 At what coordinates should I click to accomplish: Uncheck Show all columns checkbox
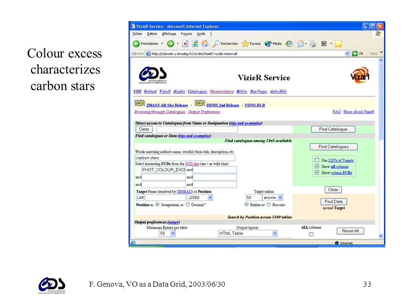317,166
